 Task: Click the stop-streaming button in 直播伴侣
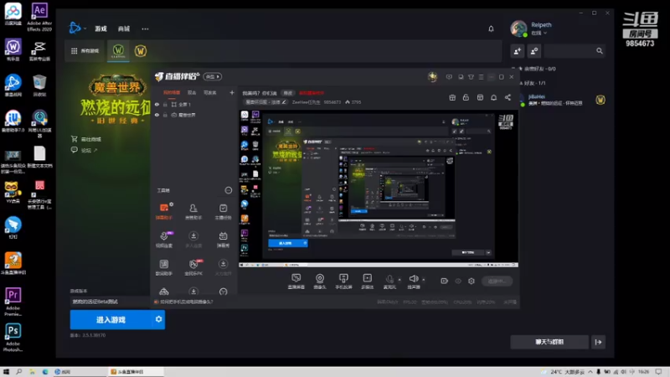coord(497,281)
